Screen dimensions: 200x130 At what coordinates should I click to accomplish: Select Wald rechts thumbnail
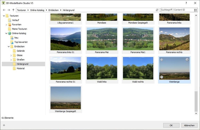coord(138,70)
